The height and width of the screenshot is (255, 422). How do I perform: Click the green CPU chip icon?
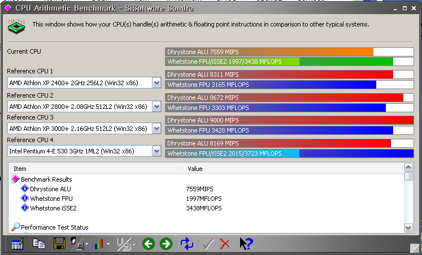16,26
